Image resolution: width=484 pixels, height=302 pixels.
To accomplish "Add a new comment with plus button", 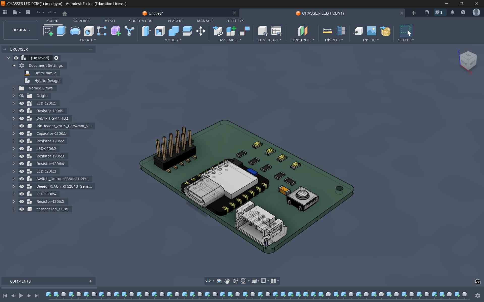I will tap(91, 281).
